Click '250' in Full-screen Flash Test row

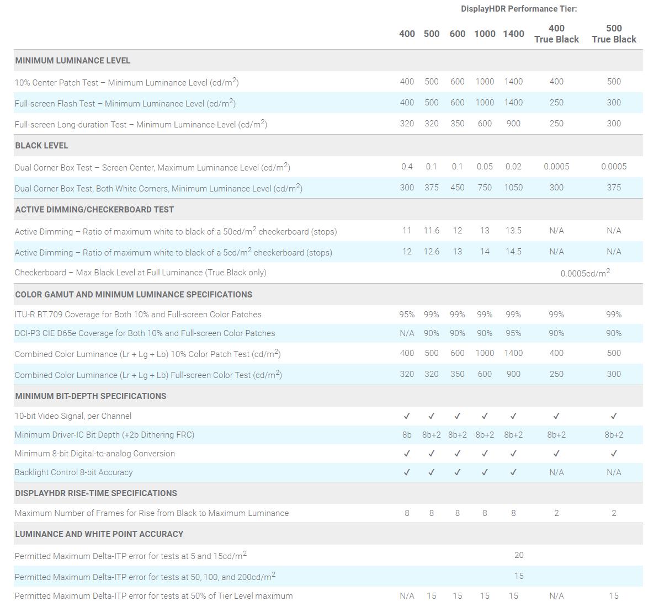556,103
